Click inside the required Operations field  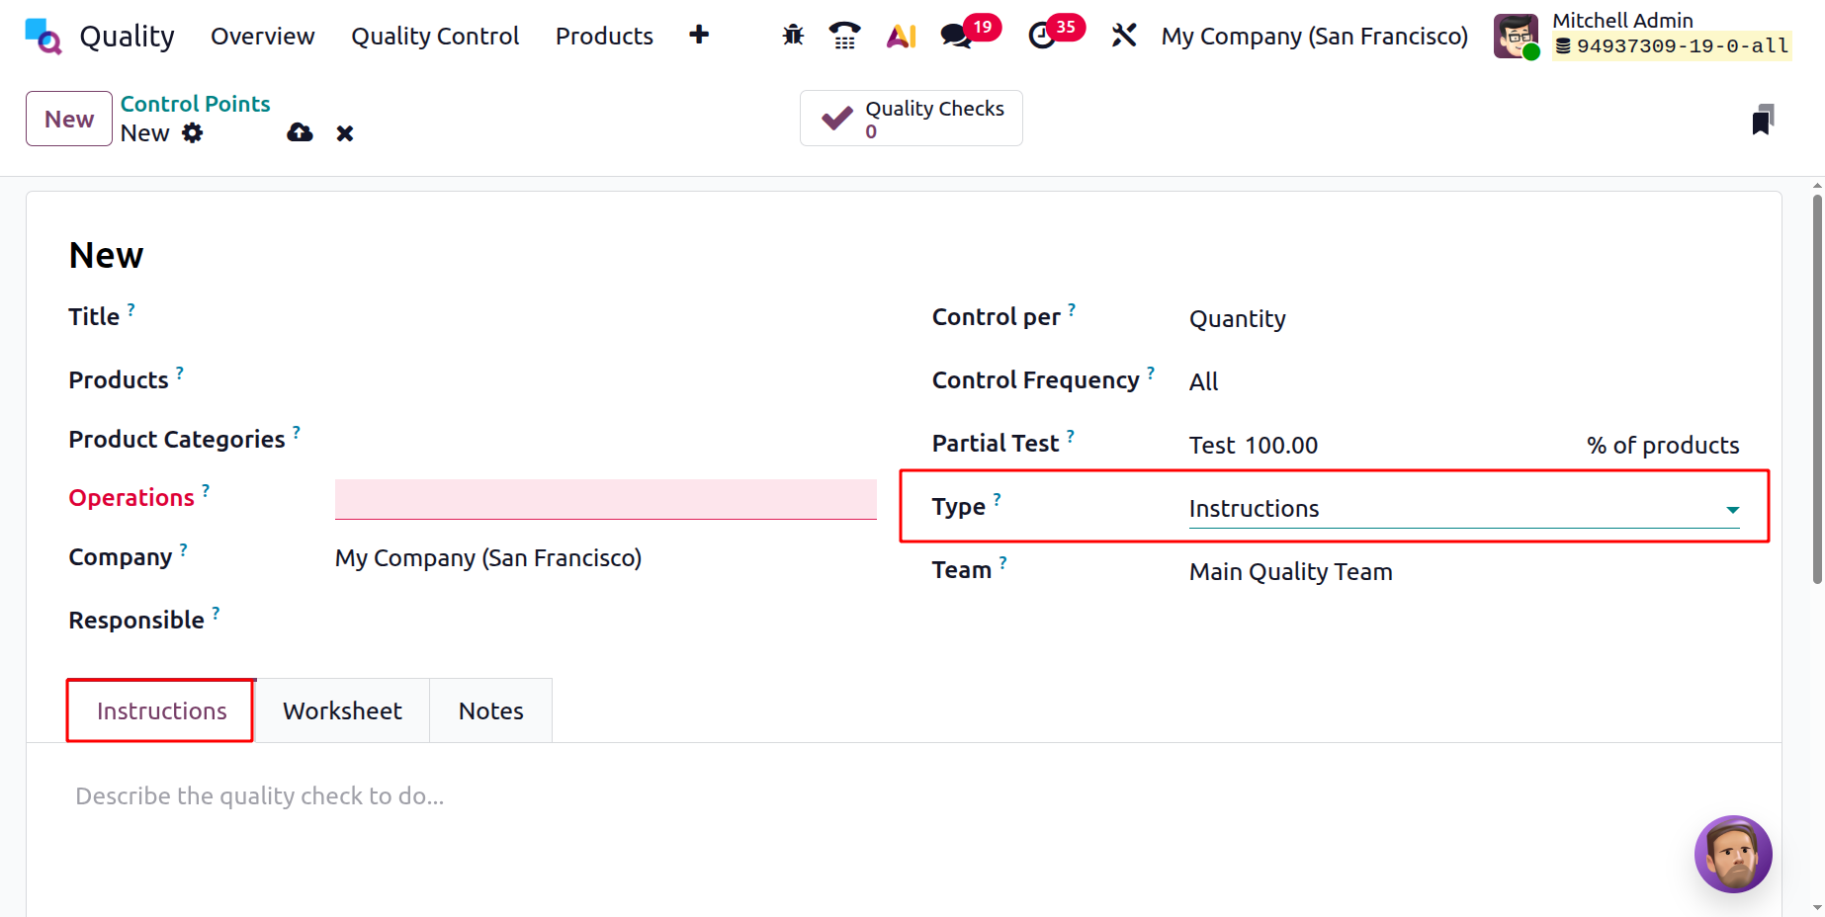[605, 499]
